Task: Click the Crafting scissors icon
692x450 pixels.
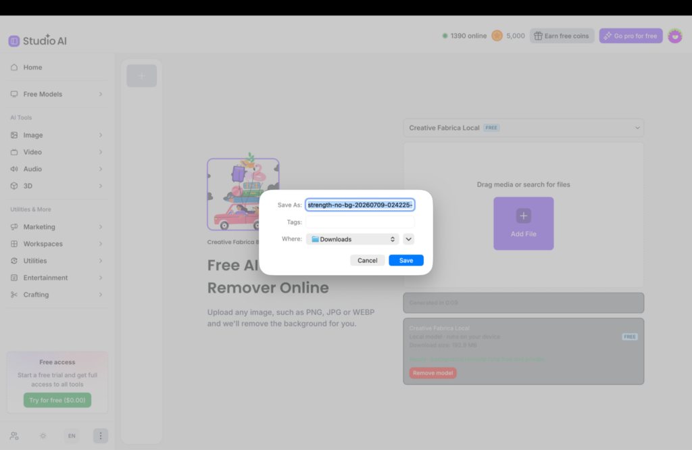Action: (14, 295)
